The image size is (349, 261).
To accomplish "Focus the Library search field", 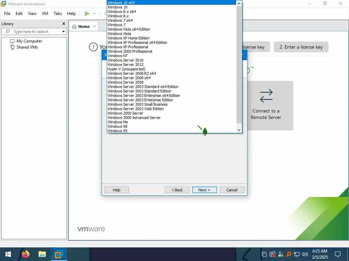I will [x=34, y=31].
